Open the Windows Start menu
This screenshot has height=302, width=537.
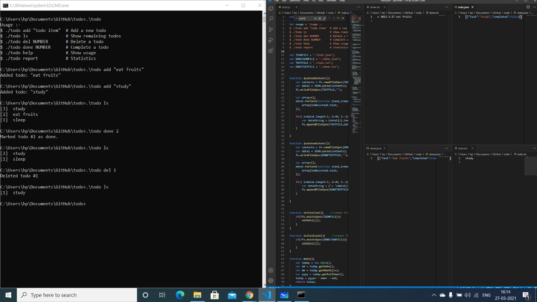[x=8, y=295]
